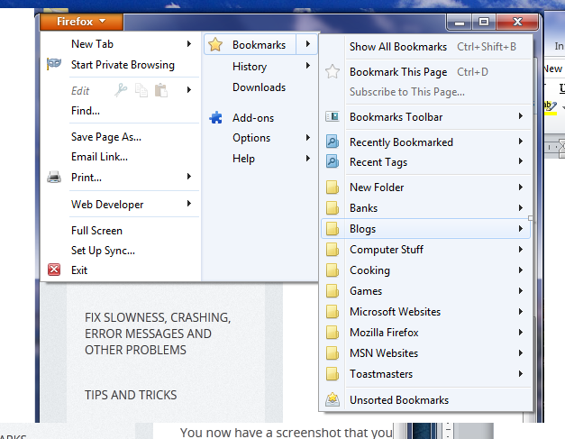The width and height of the screenshot is (565, 439).
Task: Click the highlighter icon in background window
Action: point(550,106)
